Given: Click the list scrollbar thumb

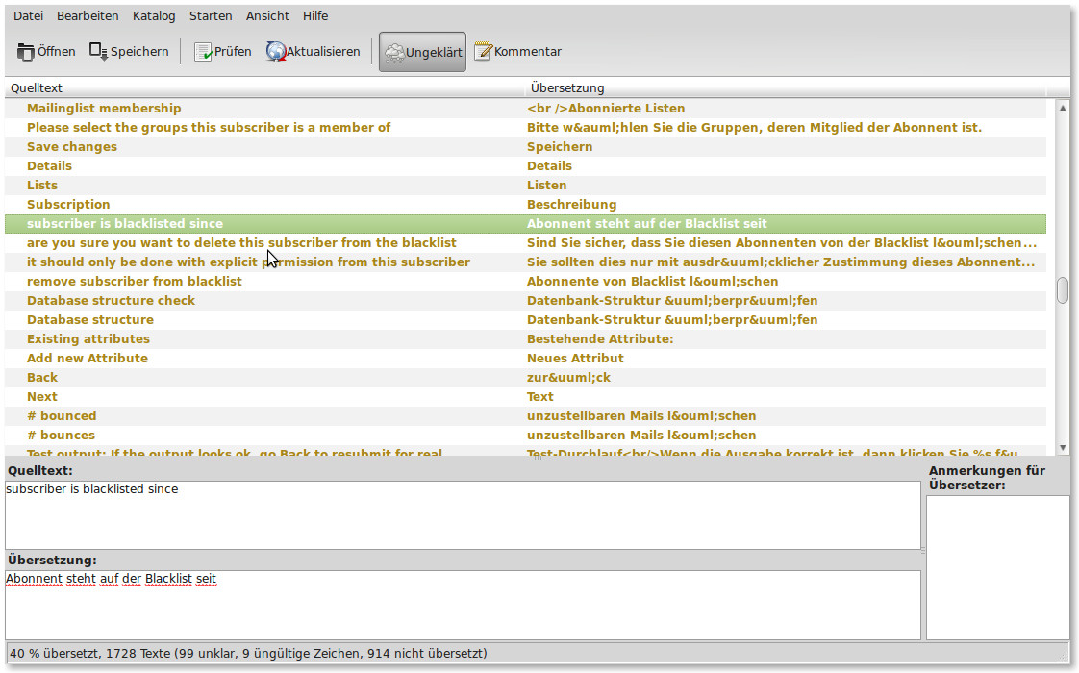Looking at the screenshot, I should click(1063, 289).
